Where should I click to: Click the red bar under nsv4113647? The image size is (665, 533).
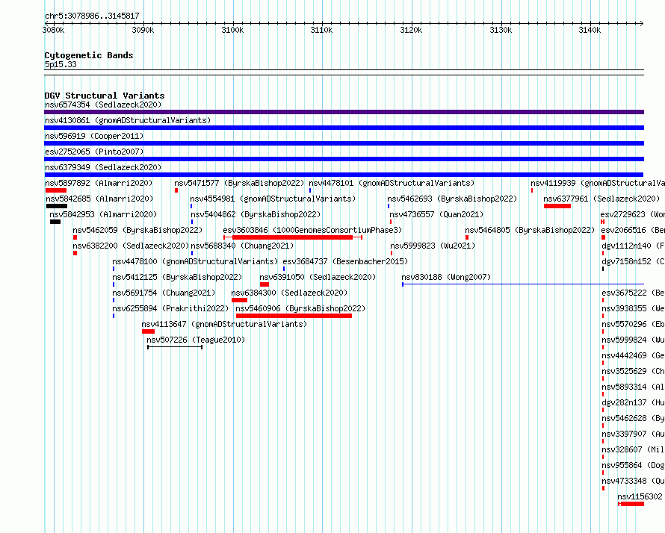coord(148,331)
